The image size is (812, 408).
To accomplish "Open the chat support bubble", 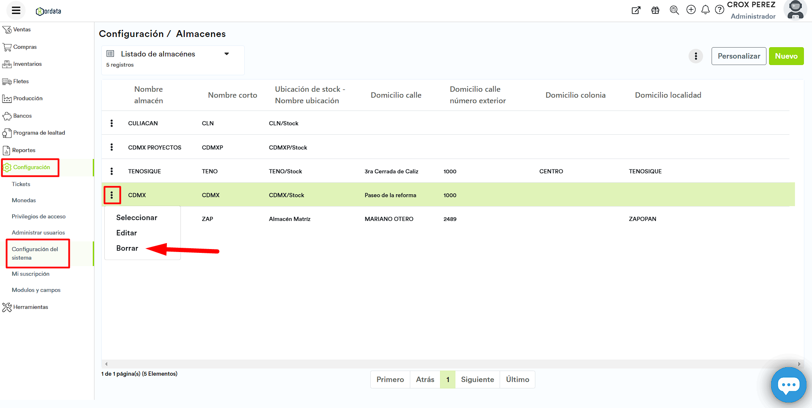I will tap(788, 385).
